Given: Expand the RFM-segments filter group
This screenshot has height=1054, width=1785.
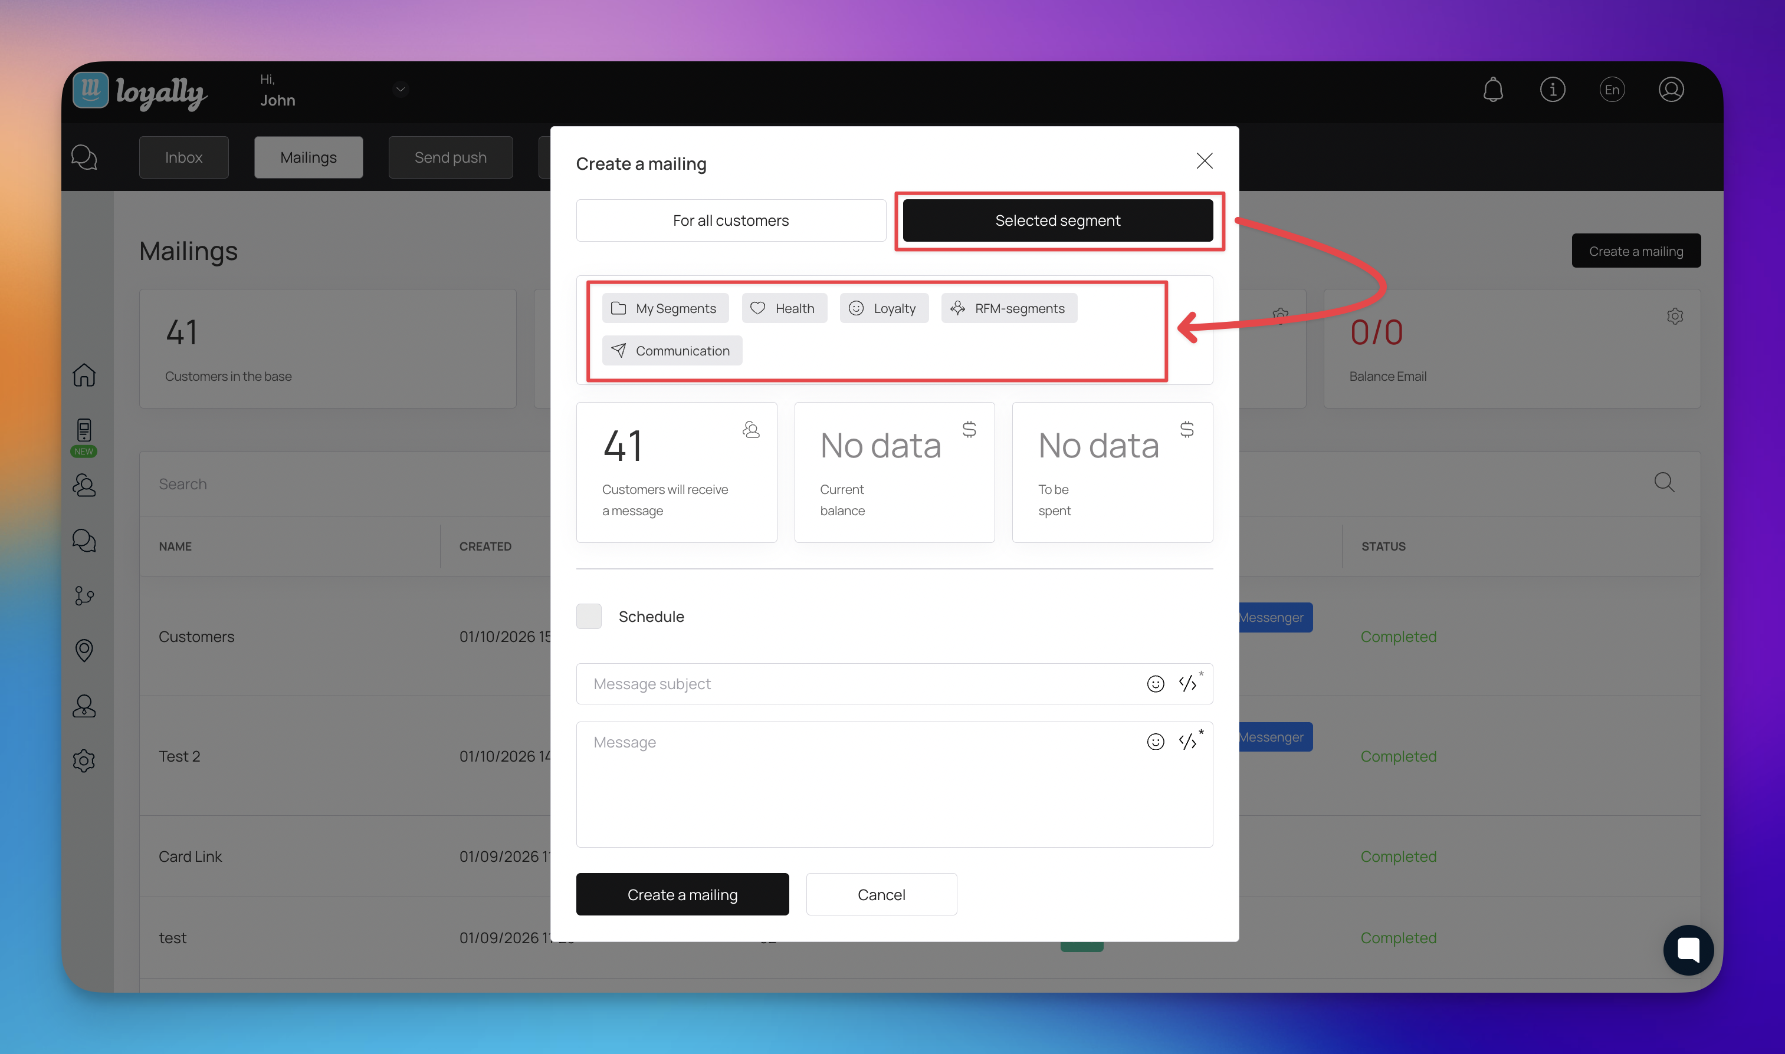Looking at the screenshot, I should 1008,308.
